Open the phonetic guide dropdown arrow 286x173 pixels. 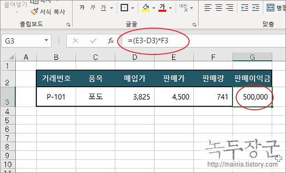[191, 8]
